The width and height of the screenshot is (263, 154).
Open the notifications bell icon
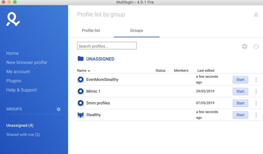tap(256, 15)
